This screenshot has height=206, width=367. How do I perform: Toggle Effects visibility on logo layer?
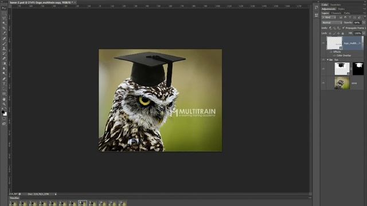[331, 52]
